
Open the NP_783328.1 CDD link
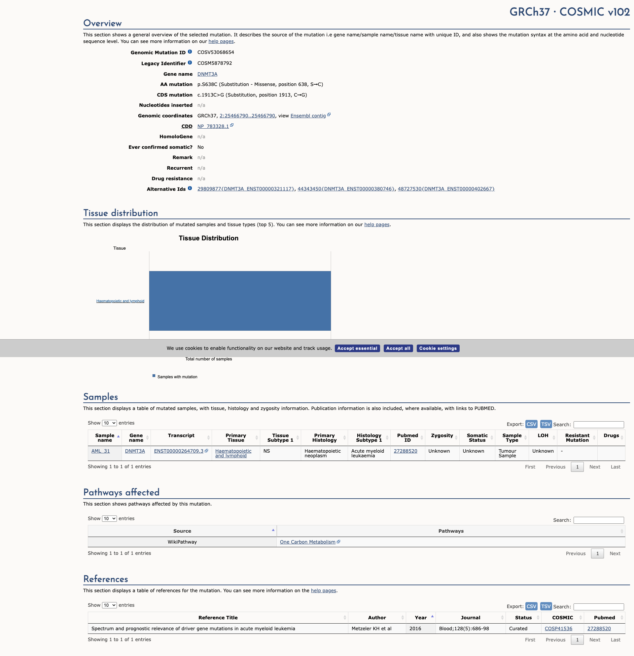click(213, 126)
